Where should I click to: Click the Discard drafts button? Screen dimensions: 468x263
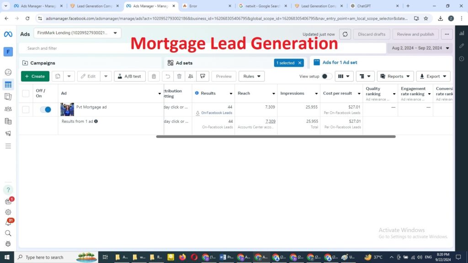coord(372,34)
